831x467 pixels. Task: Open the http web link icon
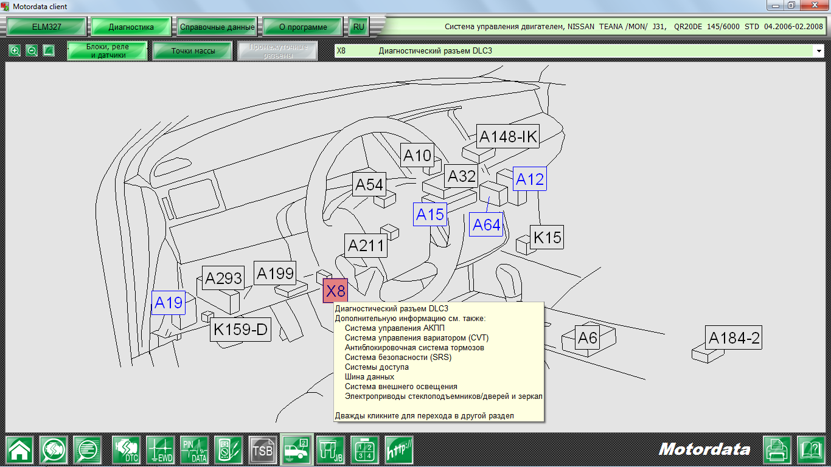tap(399, 451)
